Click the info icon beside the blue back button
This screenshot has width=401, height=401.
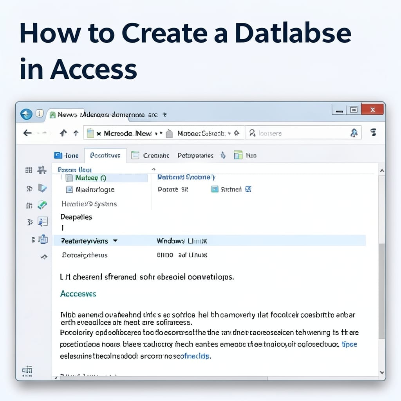click(x=40, y=113)
